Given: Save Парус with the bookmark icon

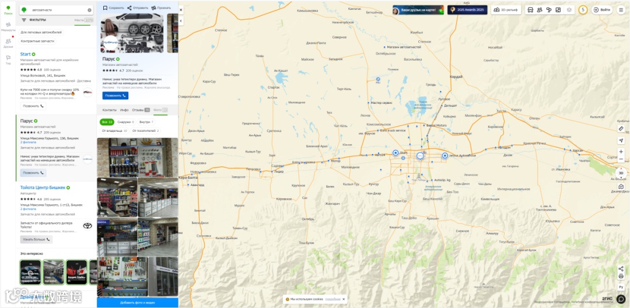Looking at the screenshot, I should pos(105,8).
